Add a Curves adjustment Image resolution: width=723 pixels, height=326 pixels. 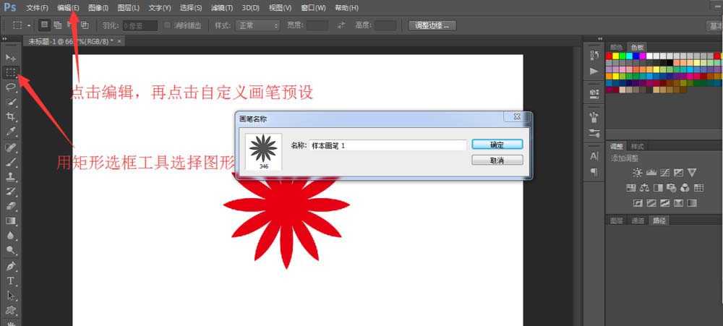(x=664, y=173)
